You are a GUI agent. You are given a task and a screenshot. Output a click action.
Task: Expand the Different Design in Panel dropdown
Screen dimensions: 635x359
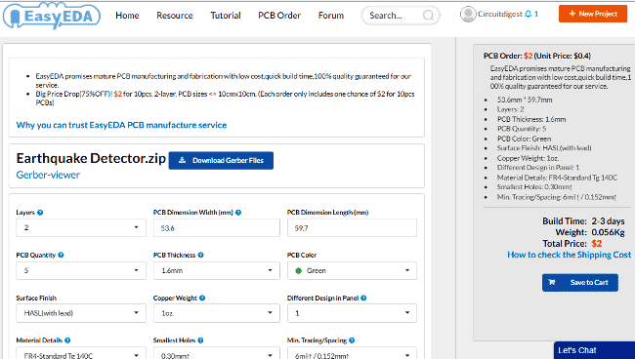[x=352, y=313]
